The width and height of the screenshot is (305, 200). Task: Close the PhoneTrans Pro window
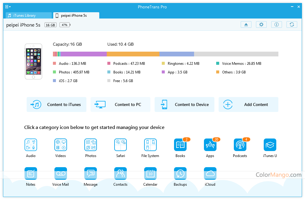(299, 7)
